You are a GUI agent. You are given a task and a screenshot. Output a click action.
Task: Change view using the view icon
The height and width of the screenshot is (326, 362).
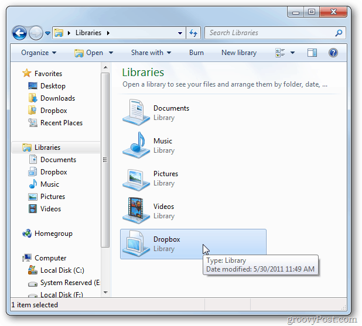[x=280, y=53]
